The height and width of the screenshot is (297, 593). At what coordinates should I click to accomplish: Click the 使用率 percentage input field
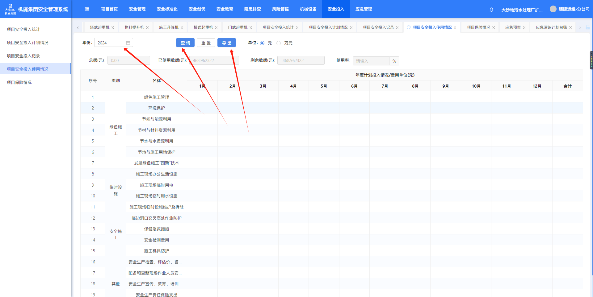click(371, 61)
